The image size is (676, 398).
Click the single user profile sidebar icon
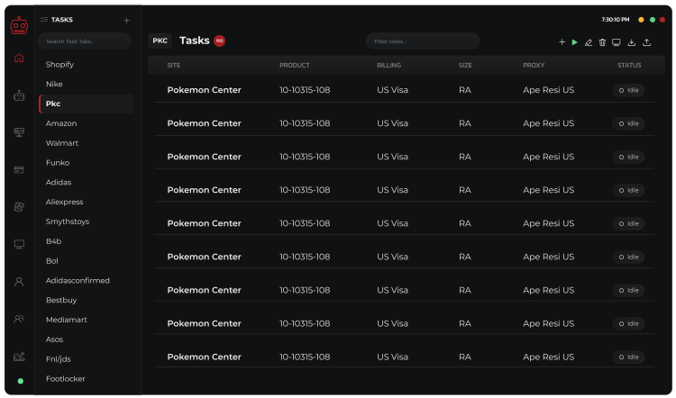tap(19, 281)
